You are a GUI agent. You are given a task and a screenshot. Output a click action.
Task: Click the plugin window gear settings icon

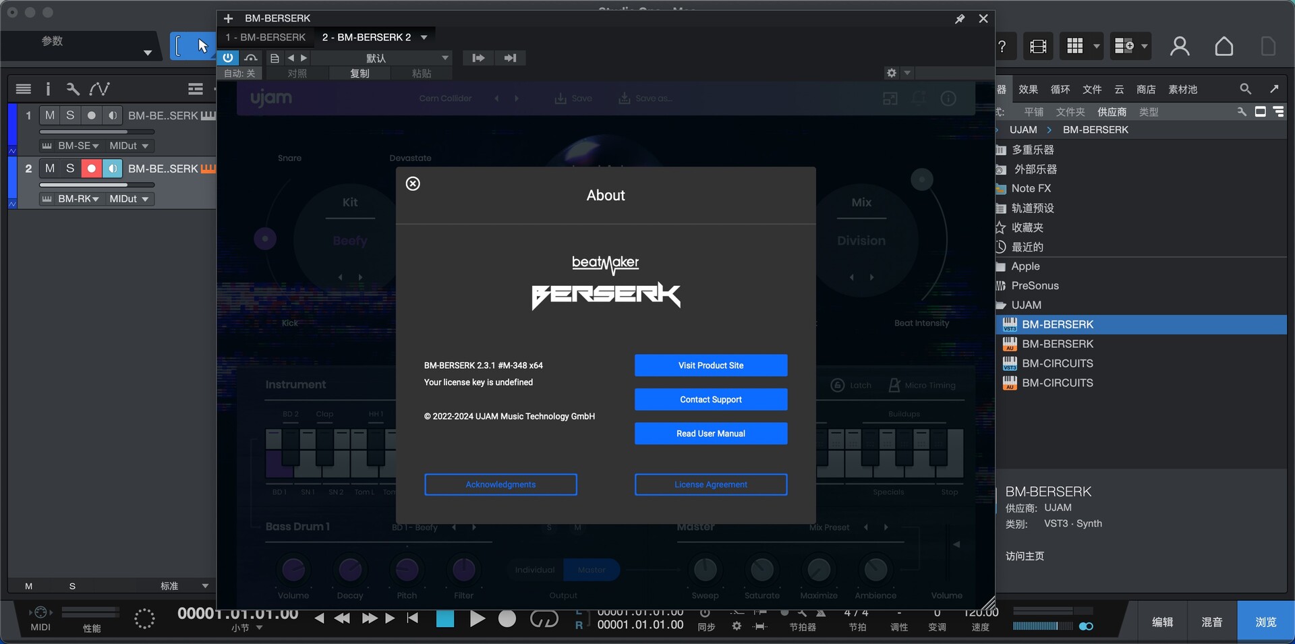click(x=892, y=73)
